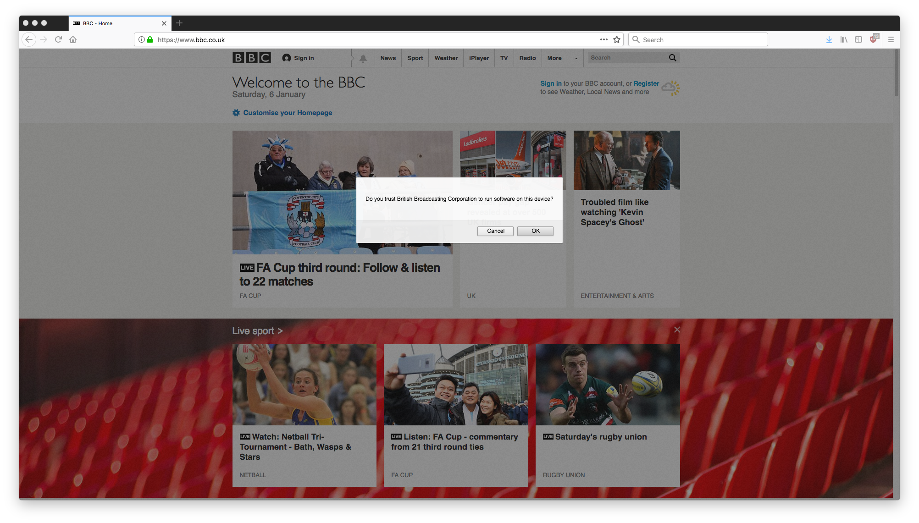Expand the Live sport section chevron
The width and height of the screenshot is (919, 523).
click(x=280, y=331)
